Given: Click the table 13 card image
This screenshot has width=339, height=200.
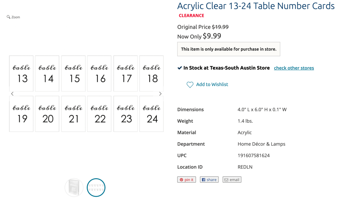Looking at the screenshot, I should [x=21, y=73].
